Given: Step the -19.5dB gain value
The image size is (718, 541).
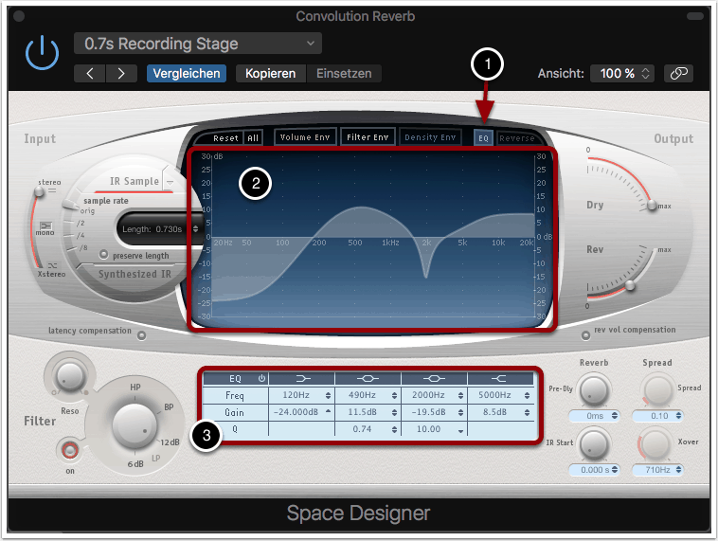Looking at the screenshot, I should tap(460, 412).
